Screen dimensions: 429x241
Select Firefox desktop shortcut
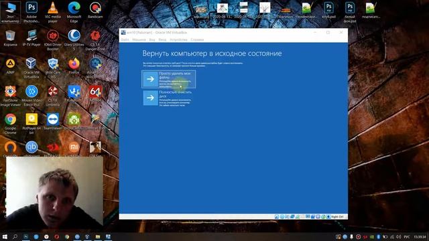(74, 66)
